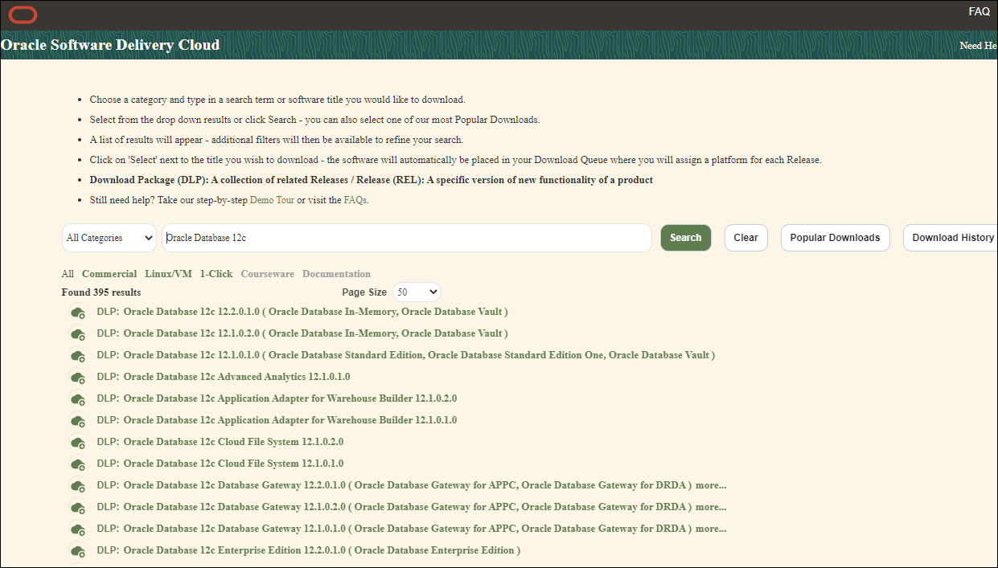998x568 pixels.
Task: Click cloud icon for Database Gateway 12.1.0.2.0
Action: coord(78,508)
